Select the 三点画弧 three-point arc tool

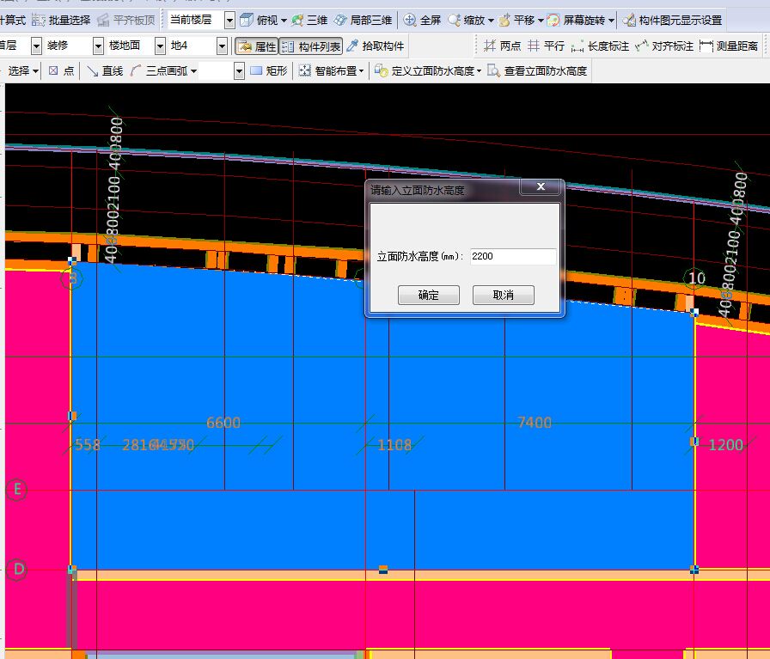[x=159, y=70]
